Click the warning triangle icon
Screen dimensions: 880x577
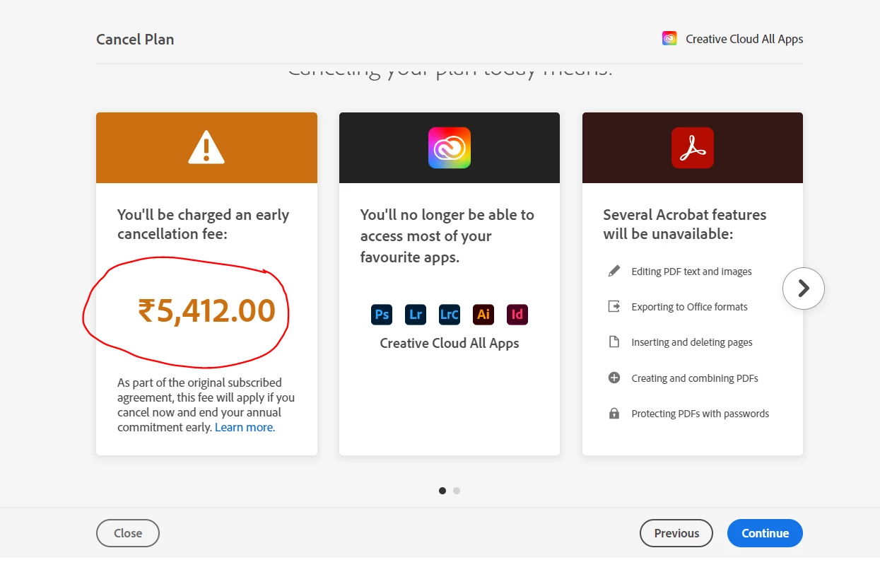pyautogui.click(x=206, y=147)
